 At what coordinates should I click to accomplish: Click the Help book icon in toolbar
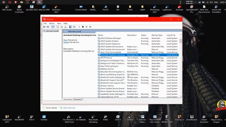(x=70, y=27)
